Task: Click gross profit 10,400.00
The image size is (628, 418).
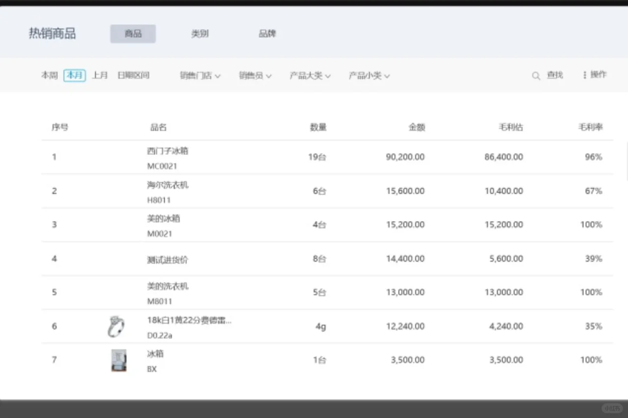Action: tap(504, 191)
